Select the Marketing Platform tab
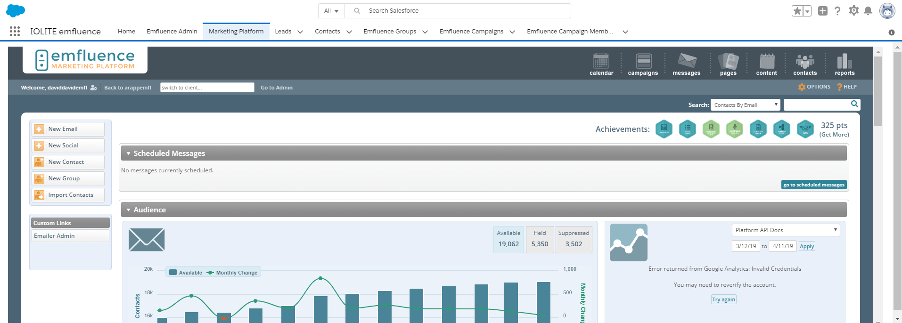 tap(236, 32)
